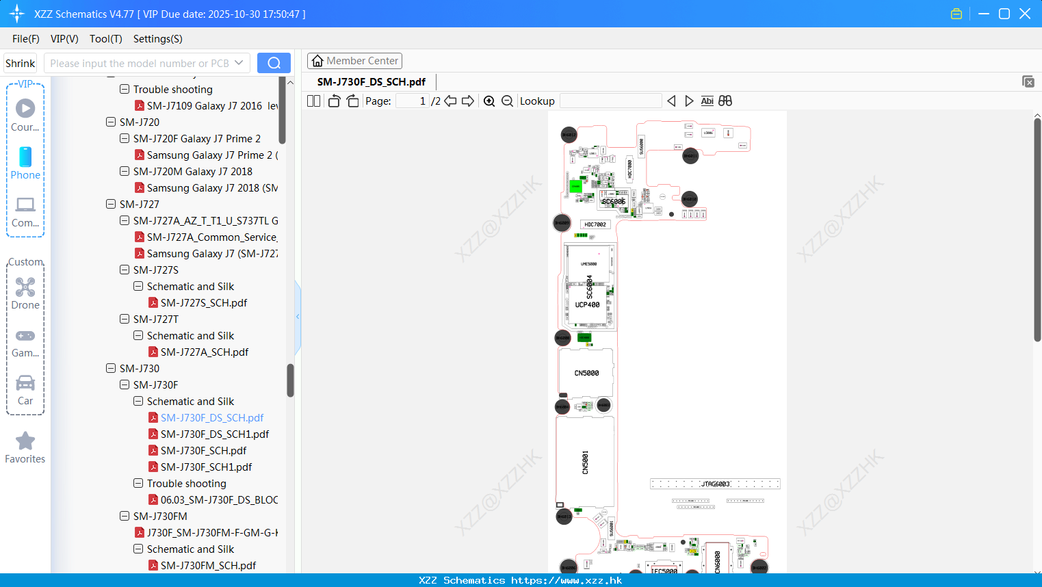Collapse Trouble shooting under SM-J730F
The image size is (1042, 587).
point(138,483)
